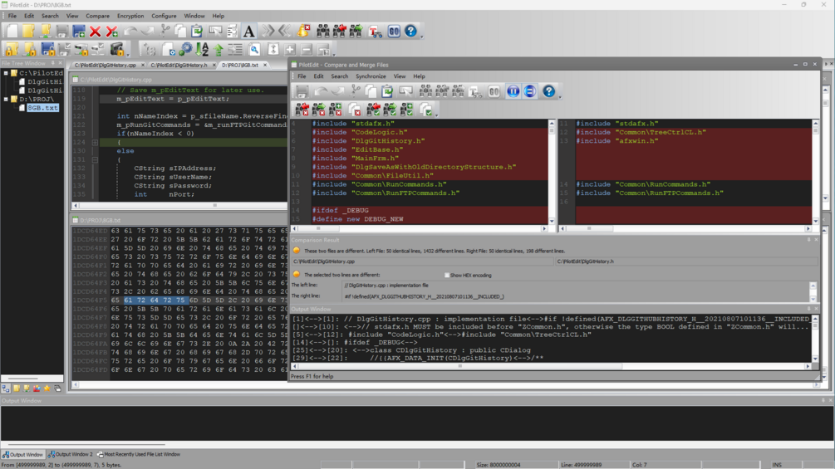
Task: Click the green up arrow icon
Action: coord(219,50)
